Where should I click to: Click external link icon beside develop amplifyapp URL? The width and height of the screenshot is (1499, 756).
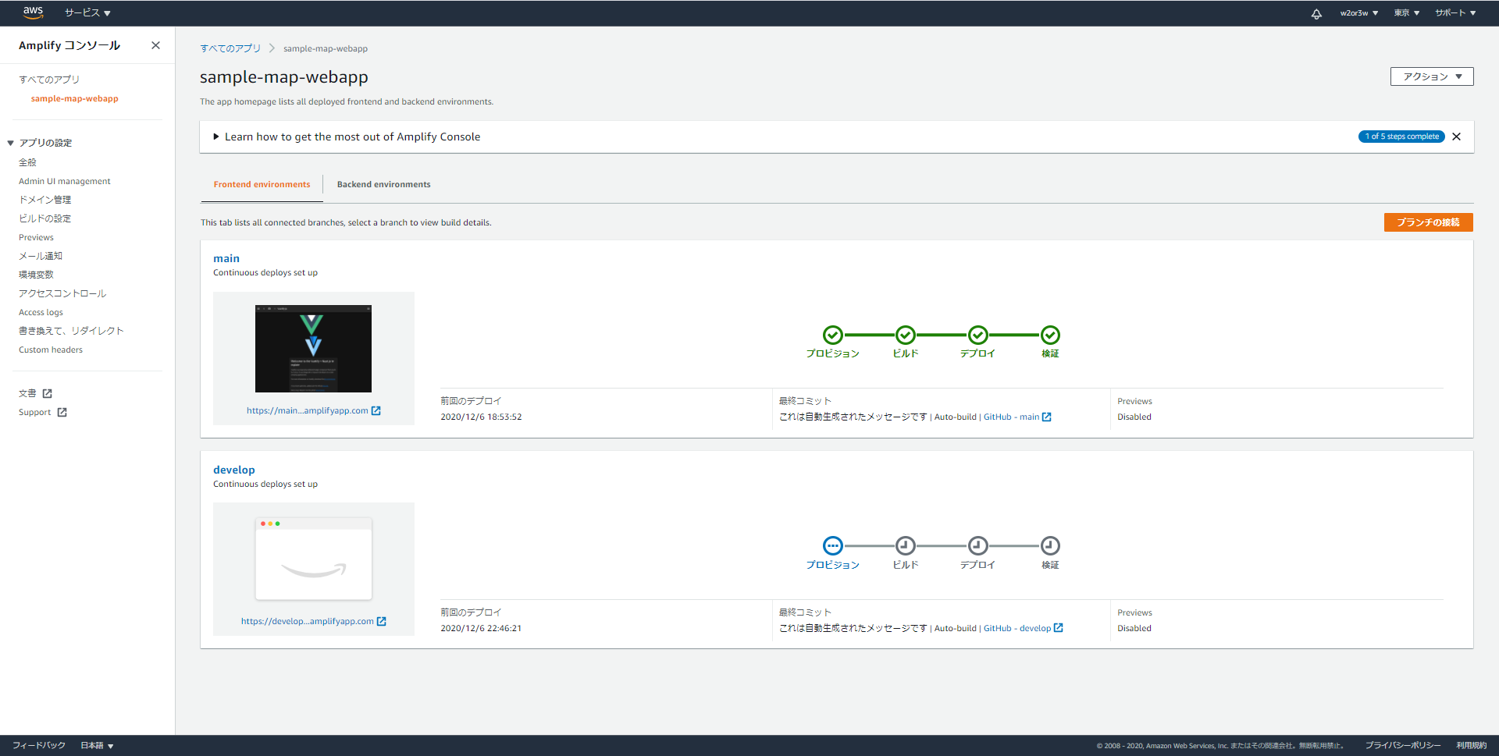click(x=382, y=621)
